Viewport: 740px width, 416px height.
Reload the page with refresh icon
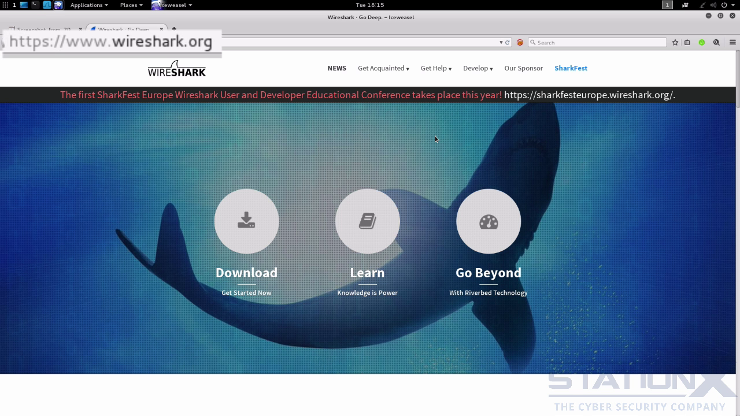(508, 42)
